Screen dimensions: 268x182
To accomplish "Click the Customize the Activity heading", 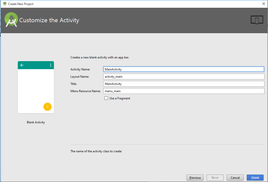I will tap(49, 20).
